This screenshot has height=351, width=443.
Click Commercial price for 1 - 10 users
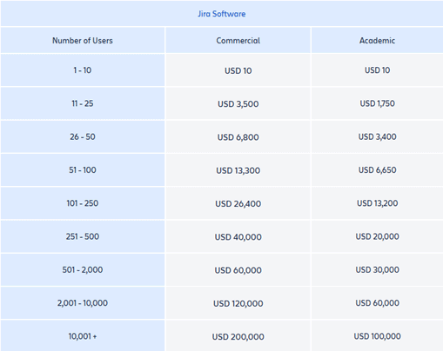[x=238, y=70]
